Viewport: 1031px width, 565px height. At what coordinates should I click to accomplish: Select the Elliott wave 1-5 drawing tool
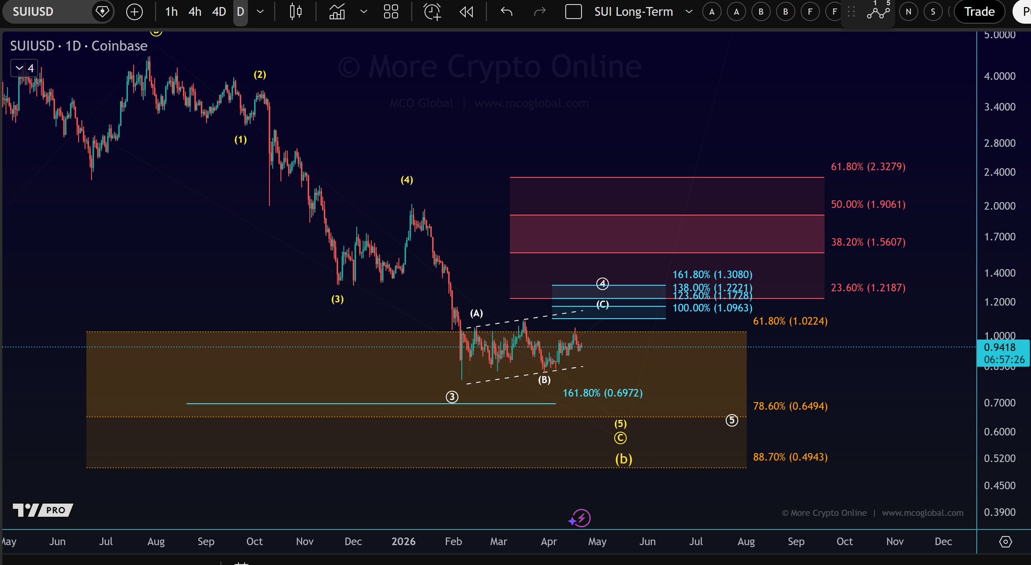tap(878, 12)
